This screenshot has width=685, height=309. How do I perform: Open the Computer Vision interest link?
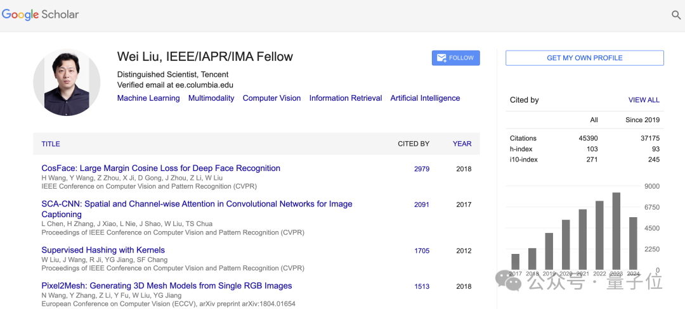[271, 98]
